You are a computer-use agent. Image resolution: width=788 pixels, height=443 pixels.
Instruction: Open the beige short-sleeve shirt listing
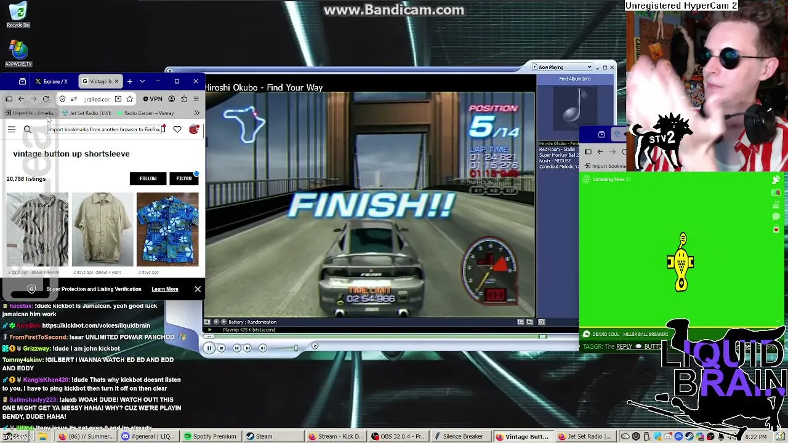(102, 229)
